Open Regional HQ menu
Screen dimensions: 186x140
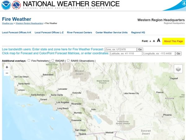tap(138, 33)
